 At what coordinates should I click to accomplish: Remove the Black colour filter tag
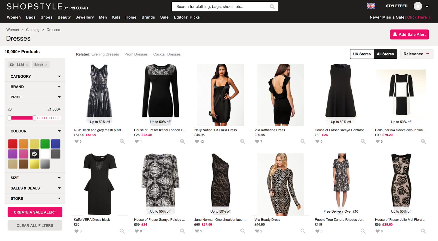tap(46, 65)
